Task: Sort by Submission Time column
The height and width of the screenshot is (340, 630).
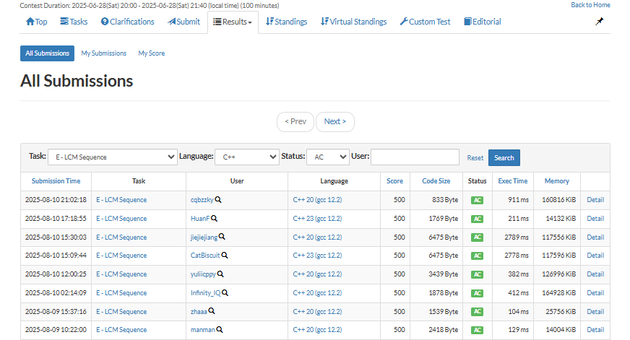Action: pos(56,181)
